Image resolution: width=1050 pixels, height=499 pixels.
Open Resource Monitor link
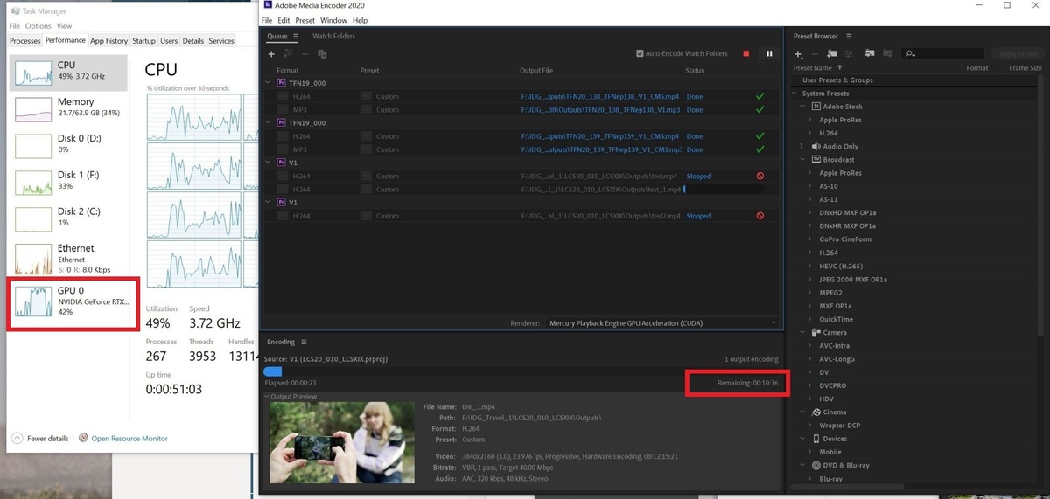(x=129, y=439)
